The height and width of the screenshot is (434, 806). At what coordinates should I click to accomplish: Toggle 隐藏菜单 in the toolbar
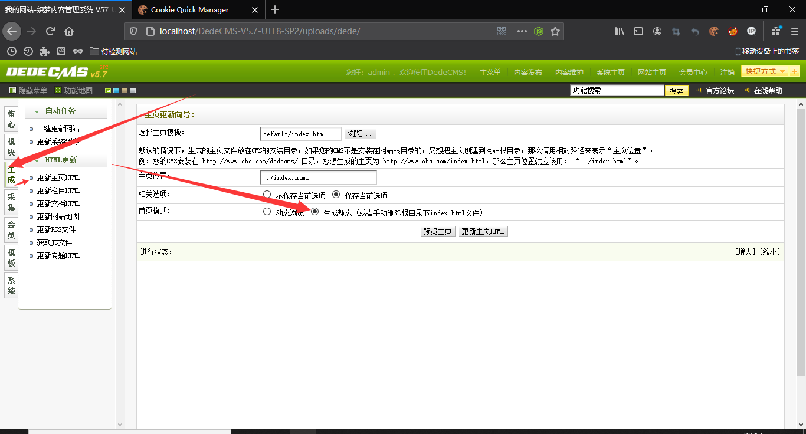pos(28,90)
